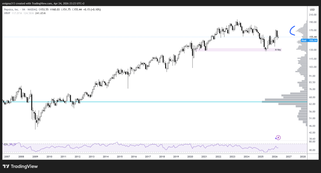Click the 210.00 price axis label

tap(313, 15)
